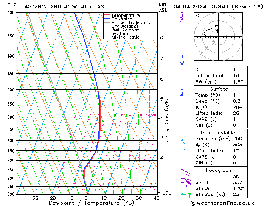Click the 'Hodograph' section heading
The width and height of the screenshot is (267, 206).
219,170
